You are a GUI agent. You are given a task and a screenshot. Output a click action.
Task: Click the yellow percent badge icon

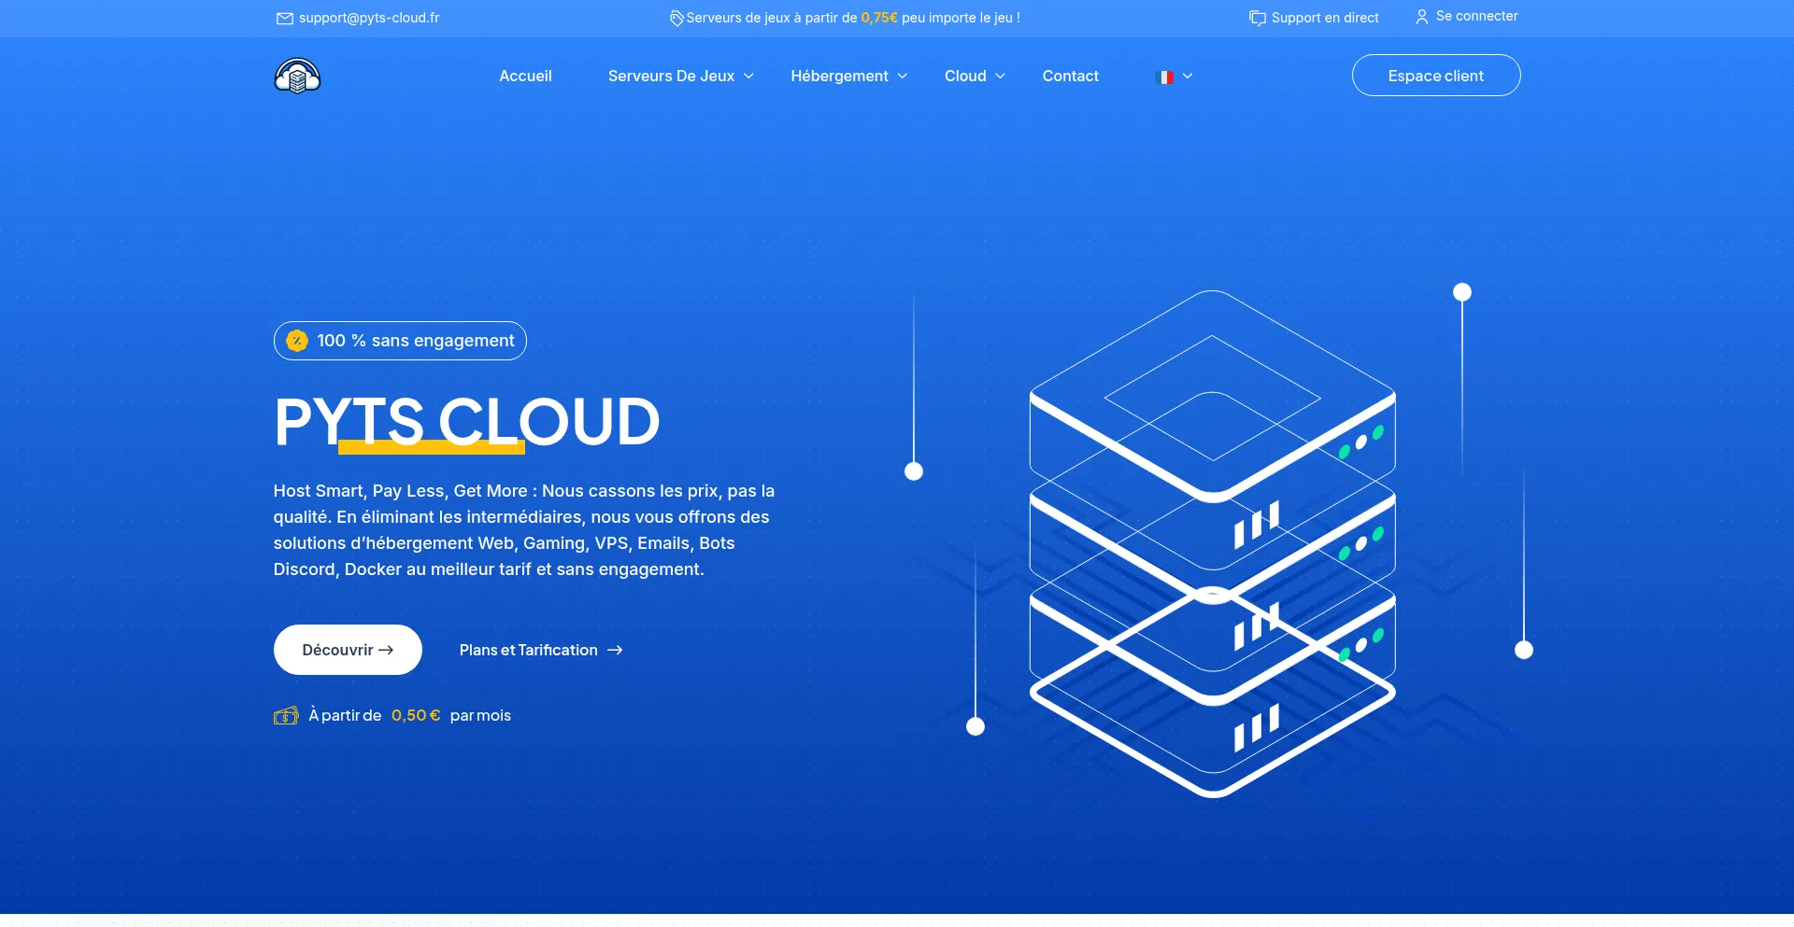coord(297,341)
